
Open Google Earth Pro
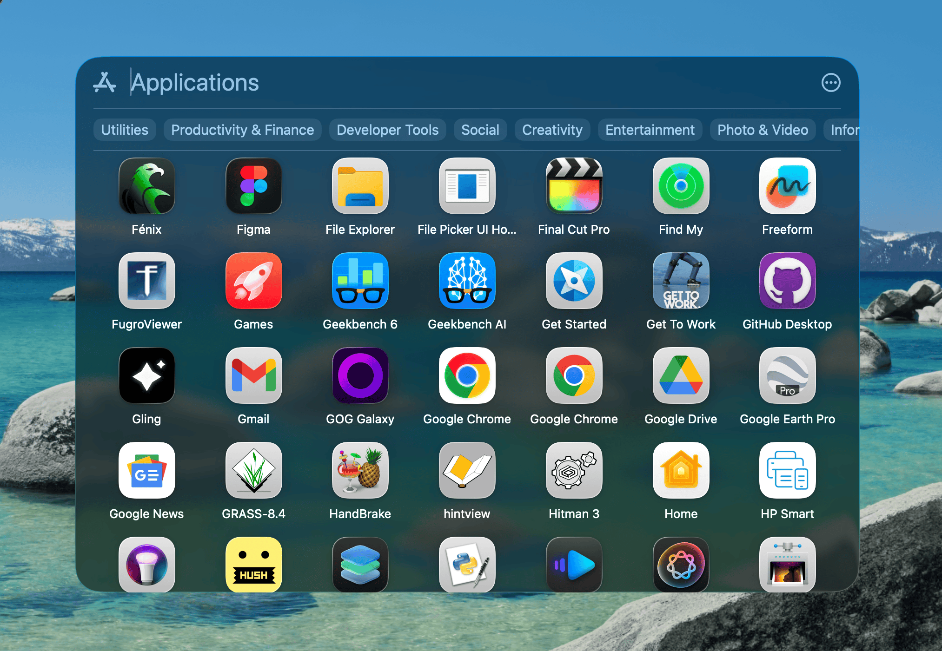click(787, 376)
